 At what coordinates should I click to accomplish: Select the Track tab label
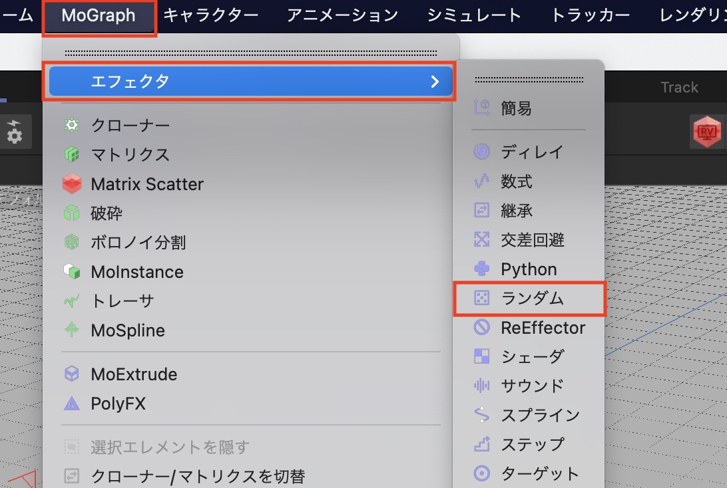point(679,87)
